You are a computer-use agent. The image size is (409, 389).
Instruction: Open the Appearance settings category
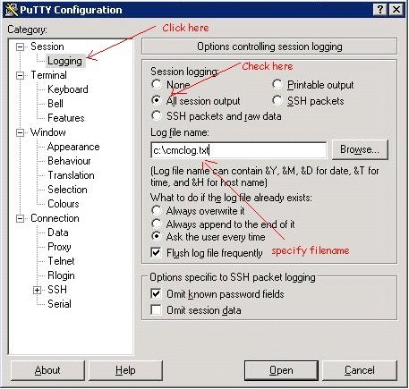tap(73, 147)
